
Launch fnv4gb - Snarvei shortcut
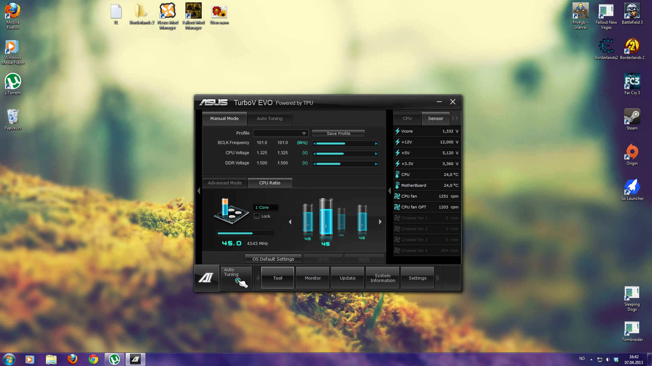[x=580, y=16]
